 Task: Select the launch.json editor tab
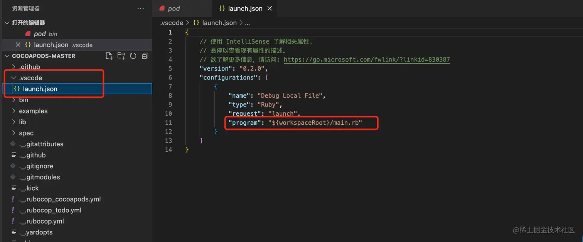[x=244, y=8]
